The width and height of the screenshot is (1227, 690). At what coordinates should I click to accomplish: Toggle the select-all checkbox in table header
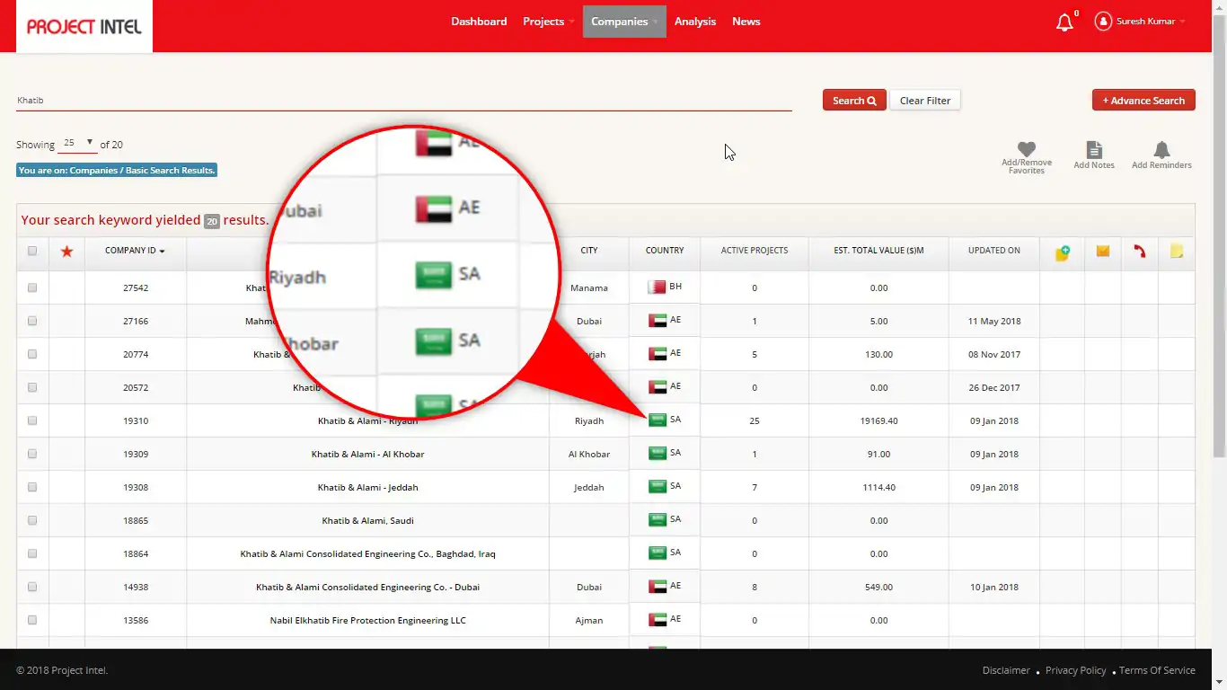[x=32, y=252]
